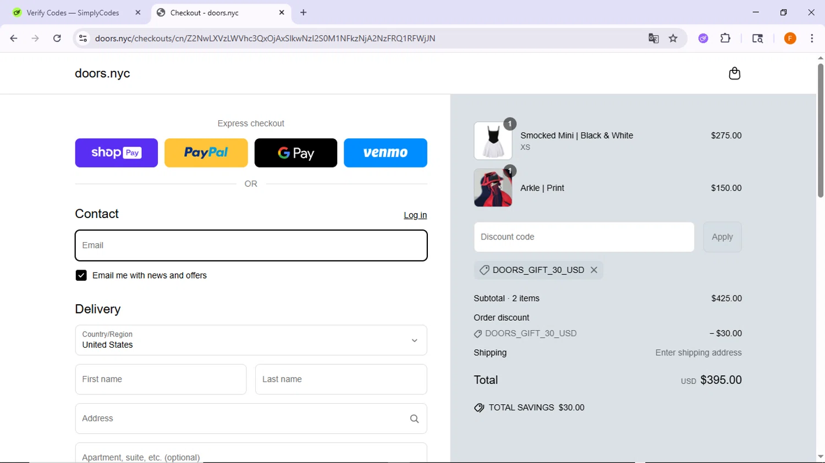The height and width of the screenshot is (463, 825).
Task: Focus the Address input field
Action: tap(251, 419)
